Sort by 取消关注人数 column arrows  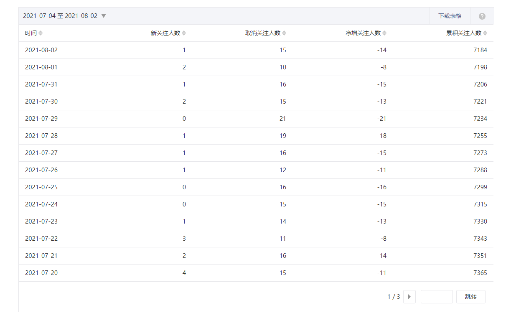(x=284, y=33)
